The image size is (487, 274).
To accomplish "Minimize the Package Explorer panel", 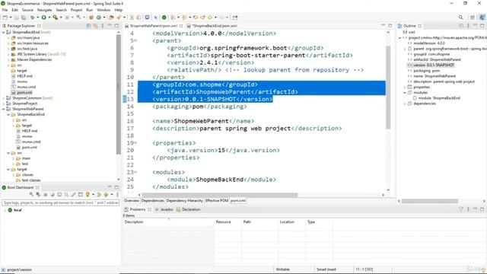I will tap(110, 26).
